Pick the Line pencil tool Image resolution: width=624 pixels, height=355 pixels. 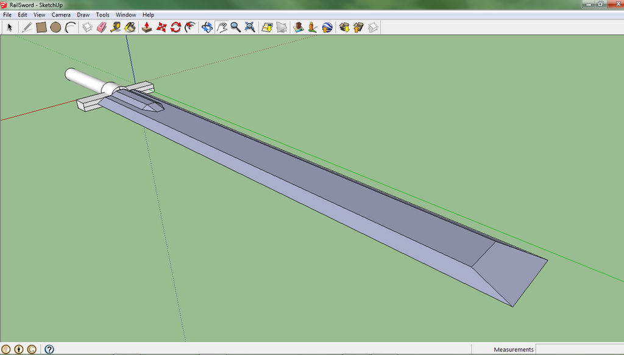click(27, 27)
